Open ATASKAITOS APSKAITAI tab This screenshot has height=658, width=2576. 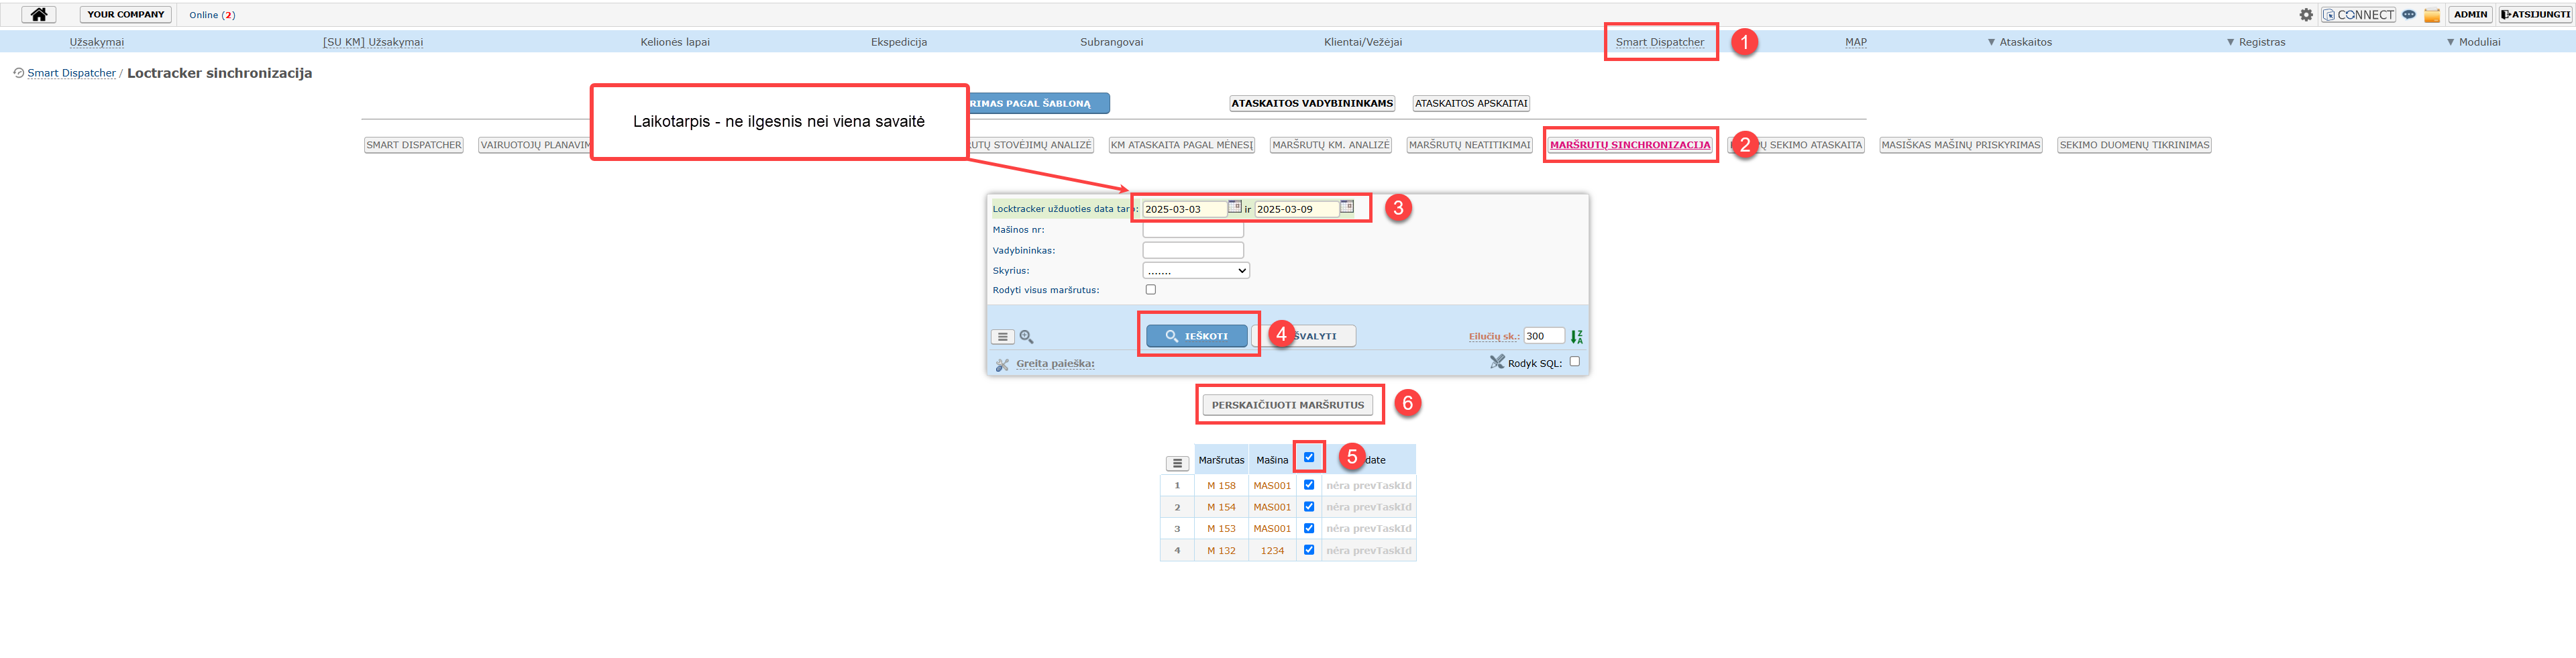[1471, 103]
